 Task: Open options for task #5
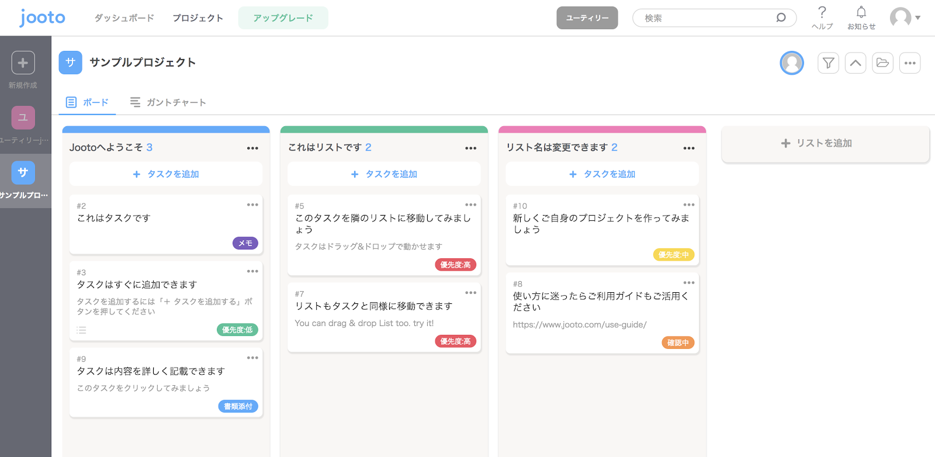click(471, 205)
